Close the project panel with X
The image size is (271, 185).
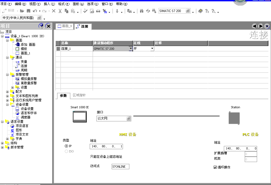click(48, 26)
